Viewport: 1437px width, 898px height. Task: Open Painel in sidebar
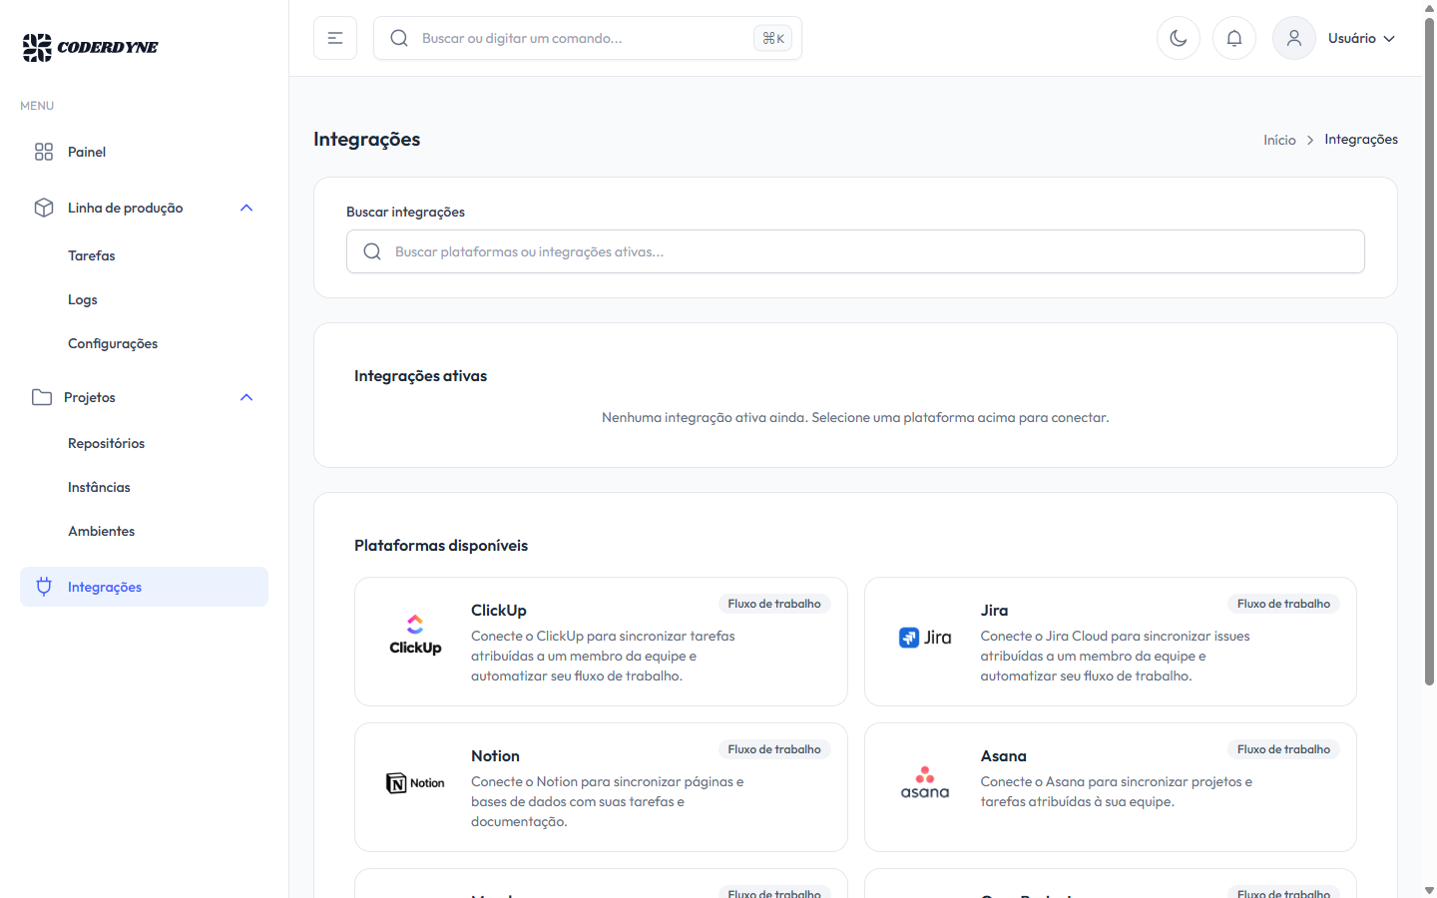(x=144, y=152)
